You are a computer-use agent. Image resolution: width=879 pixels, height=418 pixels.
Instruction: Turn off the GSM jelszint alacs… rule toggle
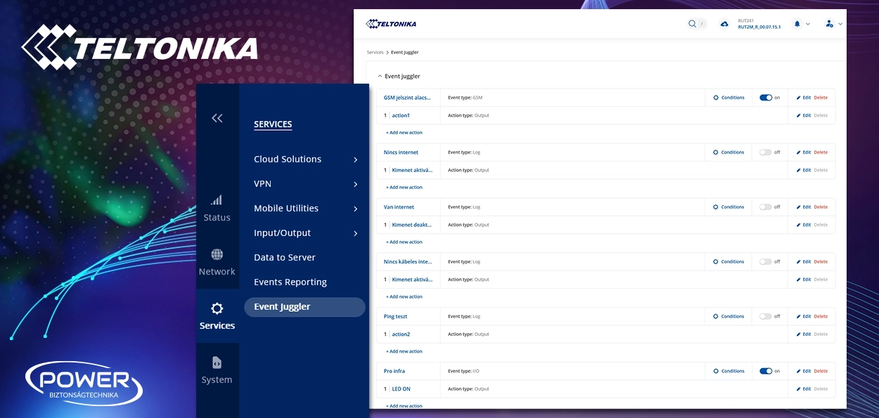click(766, 98)
